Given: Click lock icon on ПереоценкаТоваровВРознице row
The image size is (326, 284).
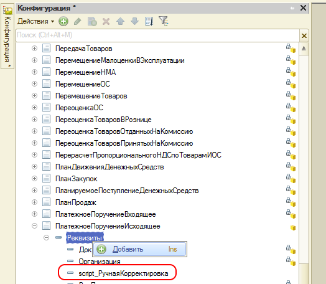Looking at the screenshot, I should [x=288, y=118].
